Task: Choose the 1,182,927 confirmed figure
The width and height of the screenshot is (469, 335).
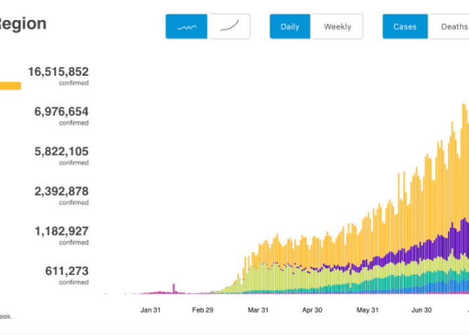Action: tap(62, 231)
